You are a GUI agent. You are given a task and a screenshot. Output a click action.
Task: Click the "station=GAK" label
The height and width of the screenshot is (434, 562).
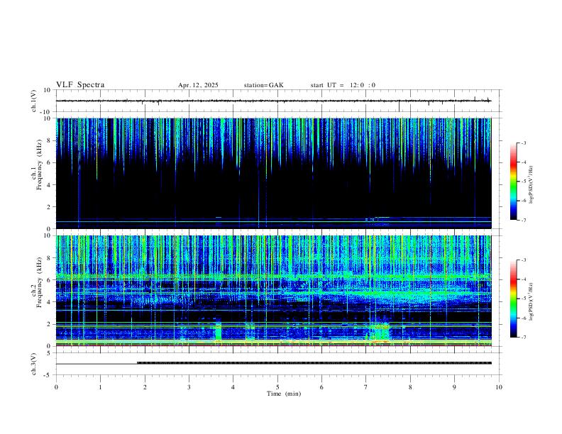(264, 85)
